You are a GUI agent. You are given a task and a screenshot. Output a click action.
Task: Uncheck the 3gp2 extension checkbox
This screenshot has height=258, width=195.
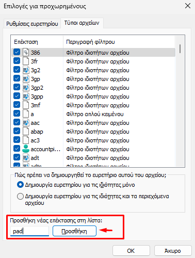(17, 87)
